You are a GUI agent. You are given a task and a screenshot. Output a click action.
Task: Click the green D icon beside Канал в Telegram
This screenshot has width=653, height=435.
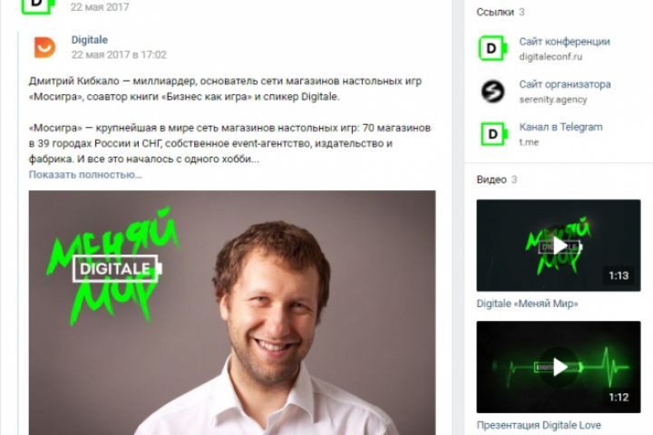click(x=493, y=133)
